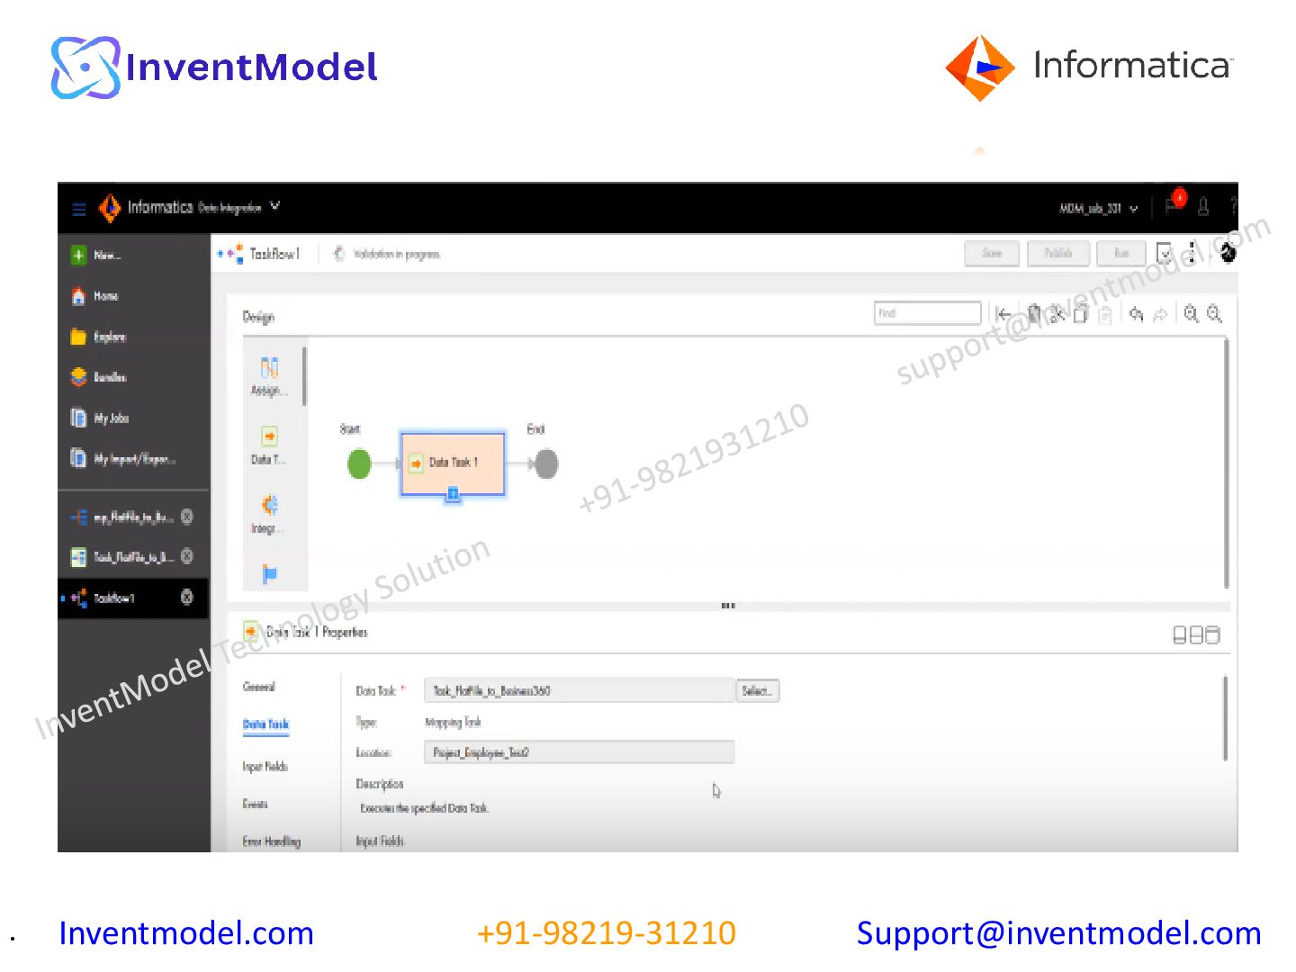Image resolution: width=1296 pixels, height=972 pixels.
Task: Click the Taskflow1 title icon
Action: pos(231,254)
